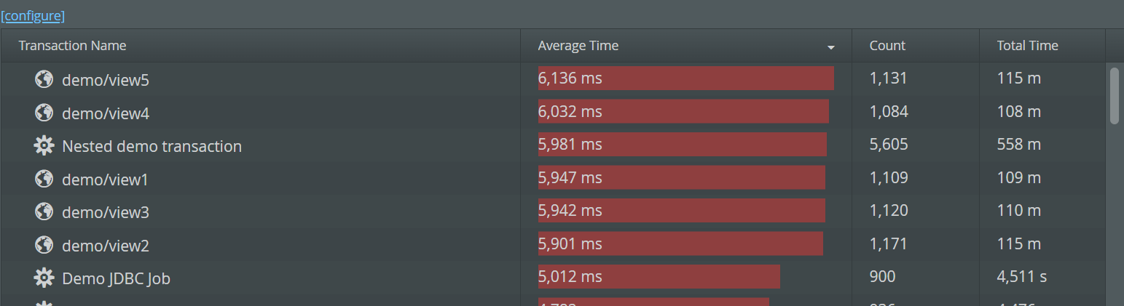Open the demo/view5 transaction name

point(106,80)
